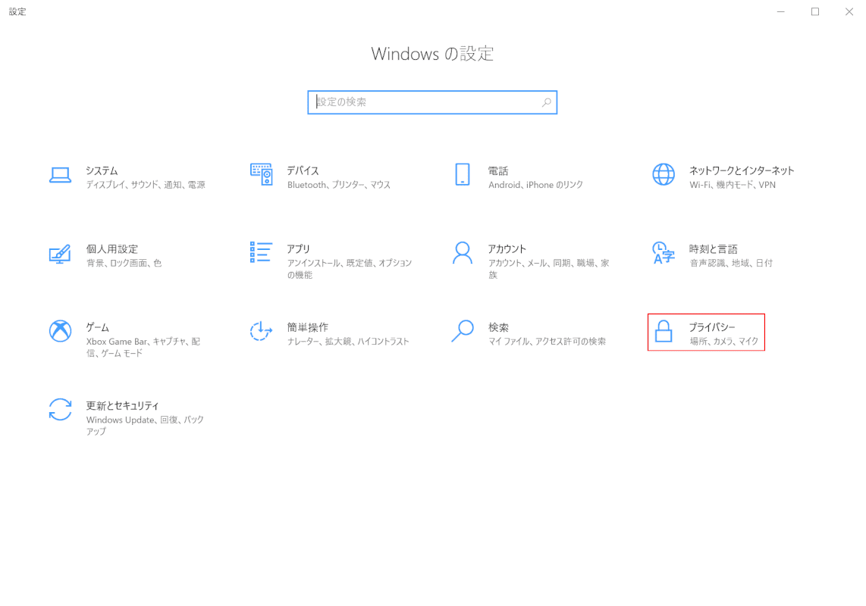Click 'Wi-Fi、機内モード、VPN' description
866x606 pixels.
(733, 185)
